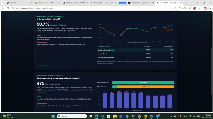Image resolution: width=213 pixels, height=119 pixels.
Task: Click the 0.9071 coverage value
Action: 148,50
